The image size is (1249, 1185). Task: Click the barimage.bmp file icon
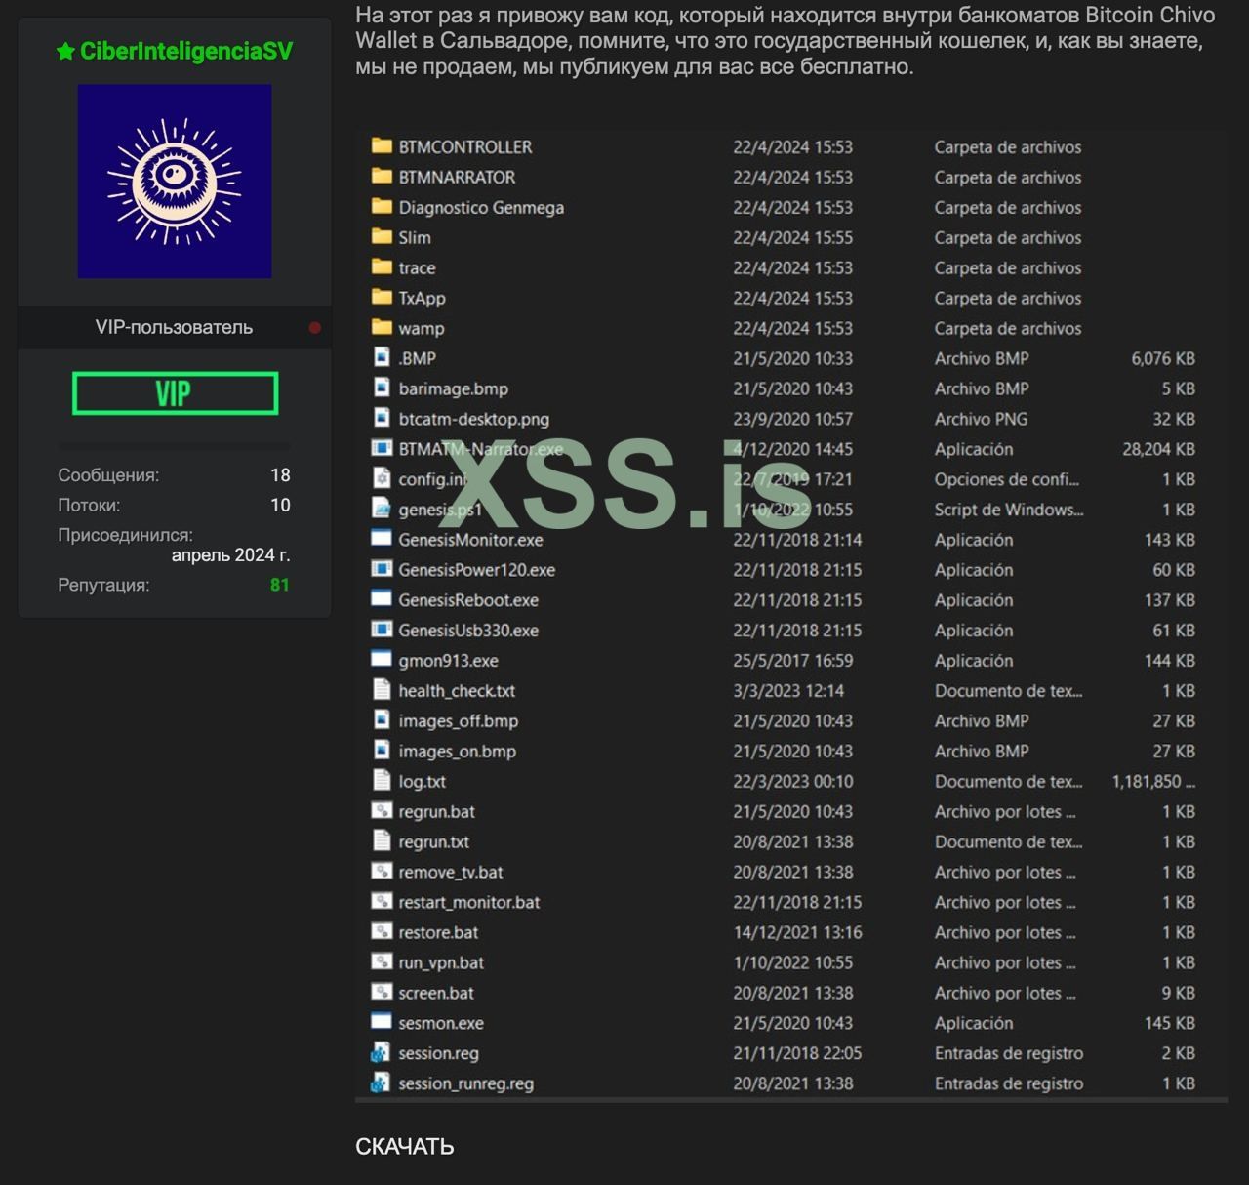coord(382,388)
